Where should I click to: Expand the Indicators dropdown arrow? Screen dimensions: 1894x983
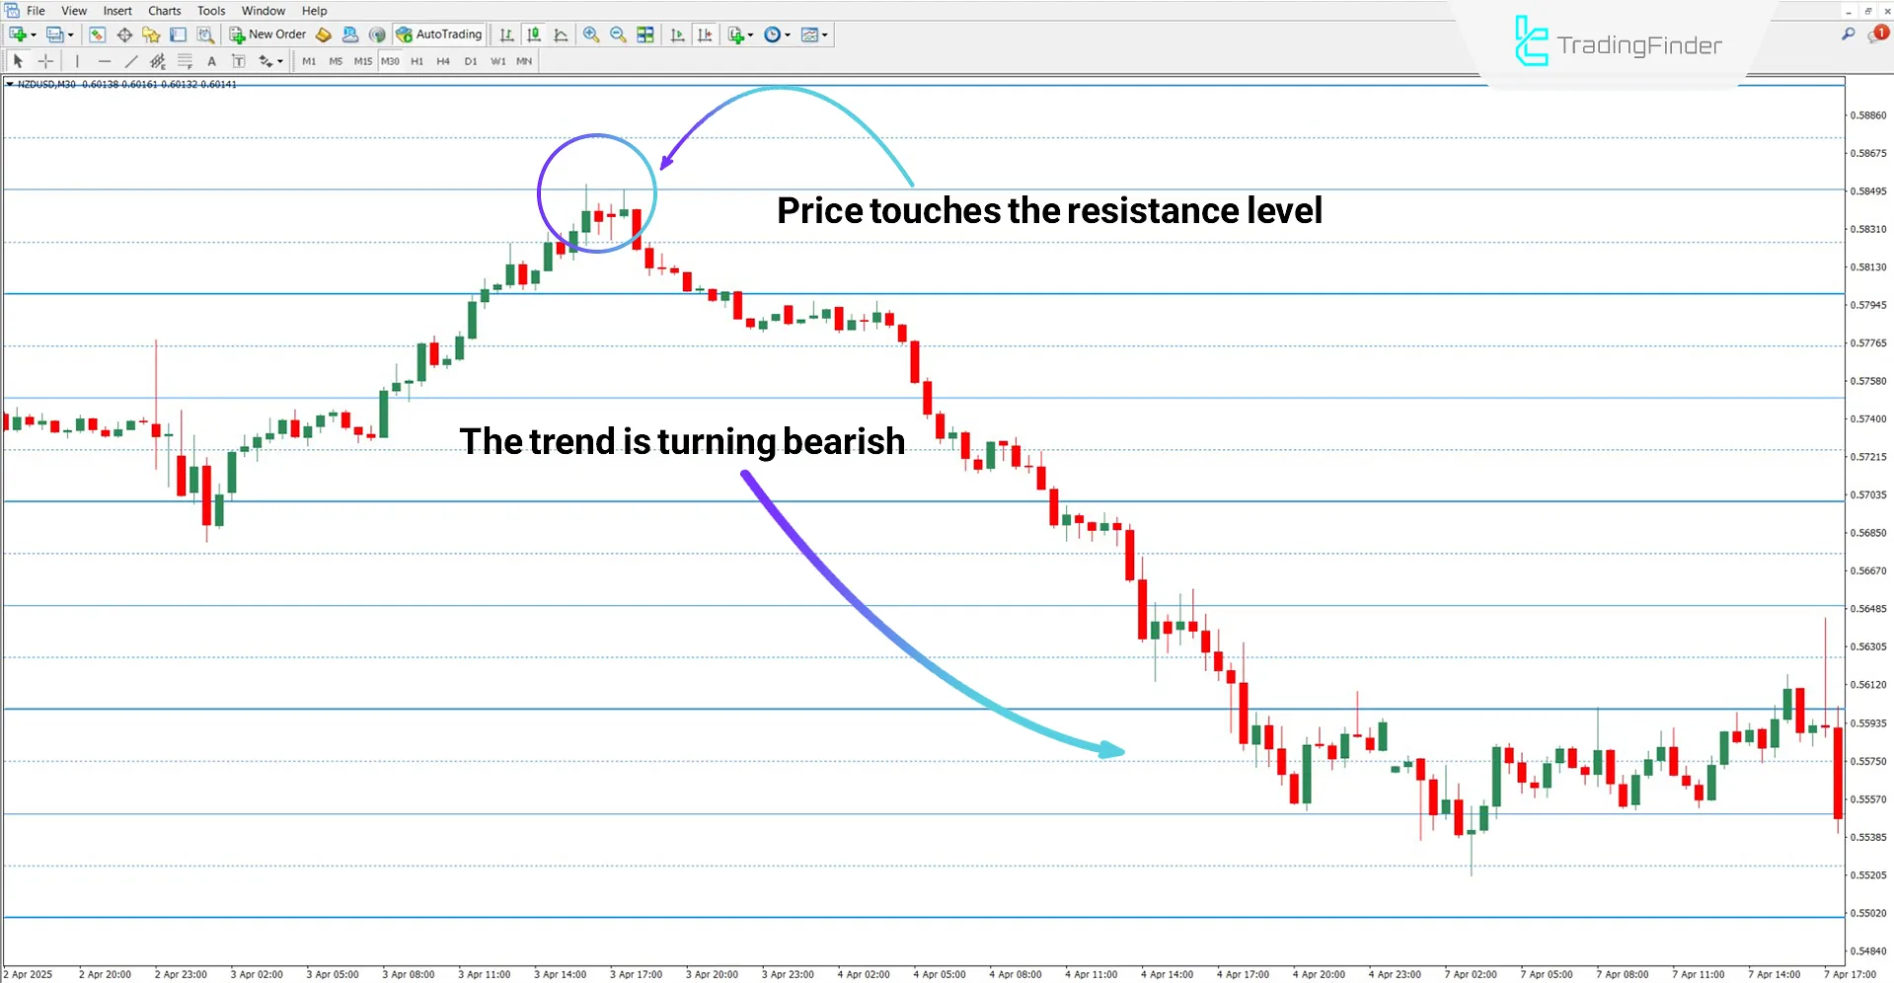tap(751, 35)
